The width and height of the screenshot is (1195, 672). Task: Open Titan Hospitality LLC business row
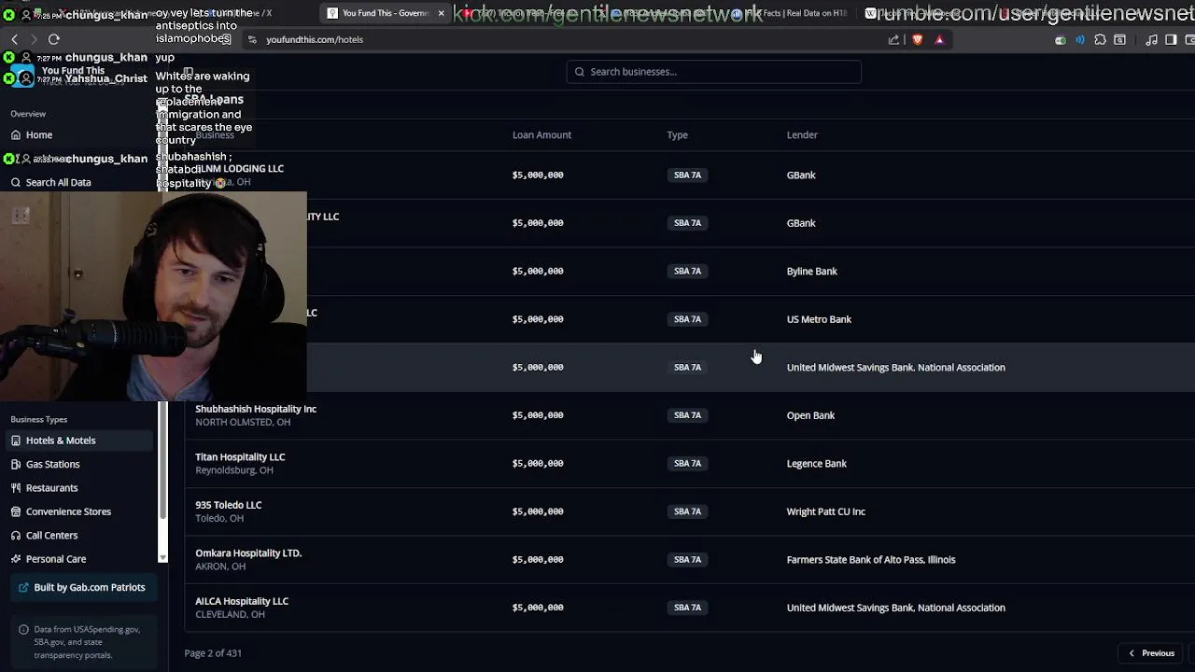click(x=689, y=463)
